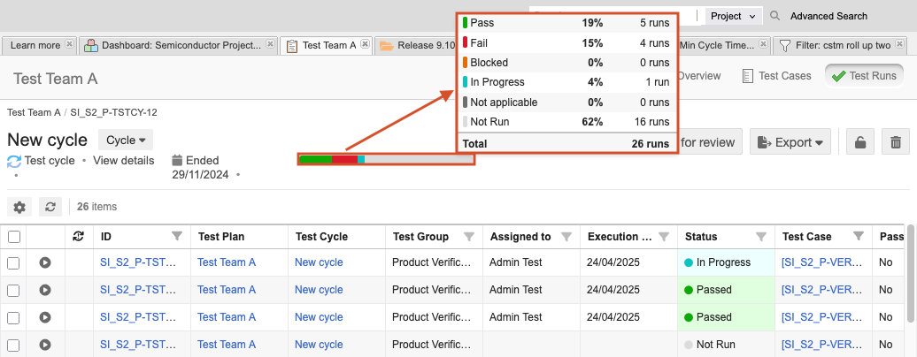This screenshot has width=917, height=357.
Task: Filter the Test Group column
Action: coord(469,237)
